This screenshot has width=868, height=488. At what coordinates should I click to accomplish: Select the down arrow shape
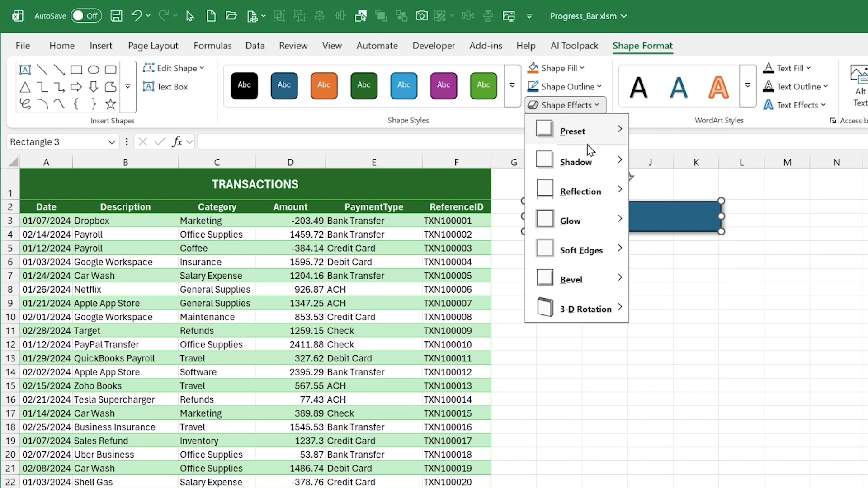[94, 87]
